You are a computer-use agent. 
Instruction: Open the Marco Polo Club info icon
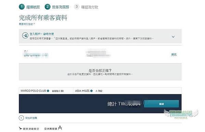[48, 91]
